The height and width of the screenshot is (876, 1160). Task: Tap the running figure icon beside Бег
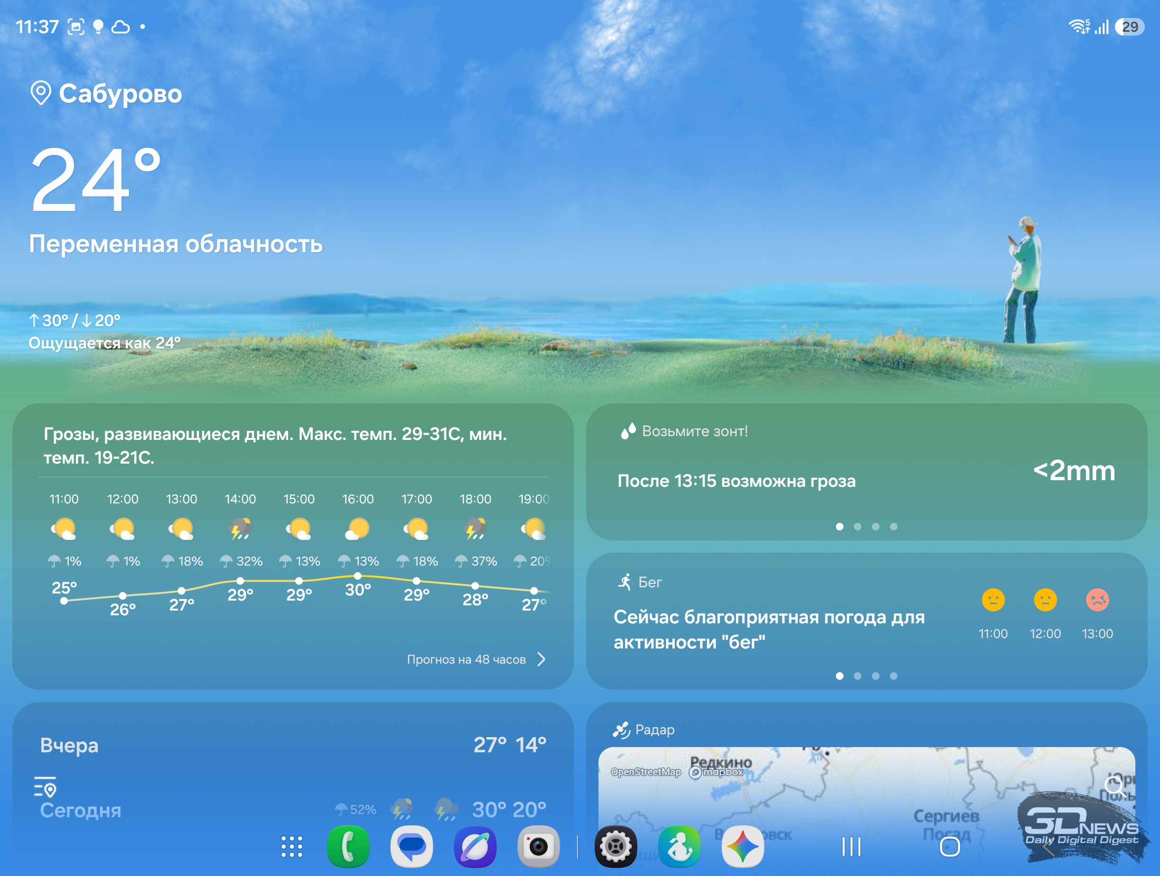pyautogui.click(x=625, y=582)
